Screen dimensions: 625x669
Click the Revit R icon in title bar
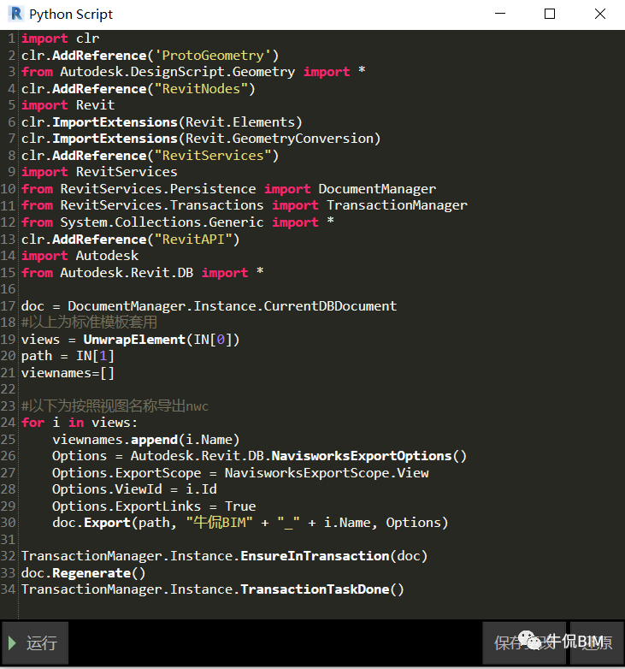(x=15, y=14)
